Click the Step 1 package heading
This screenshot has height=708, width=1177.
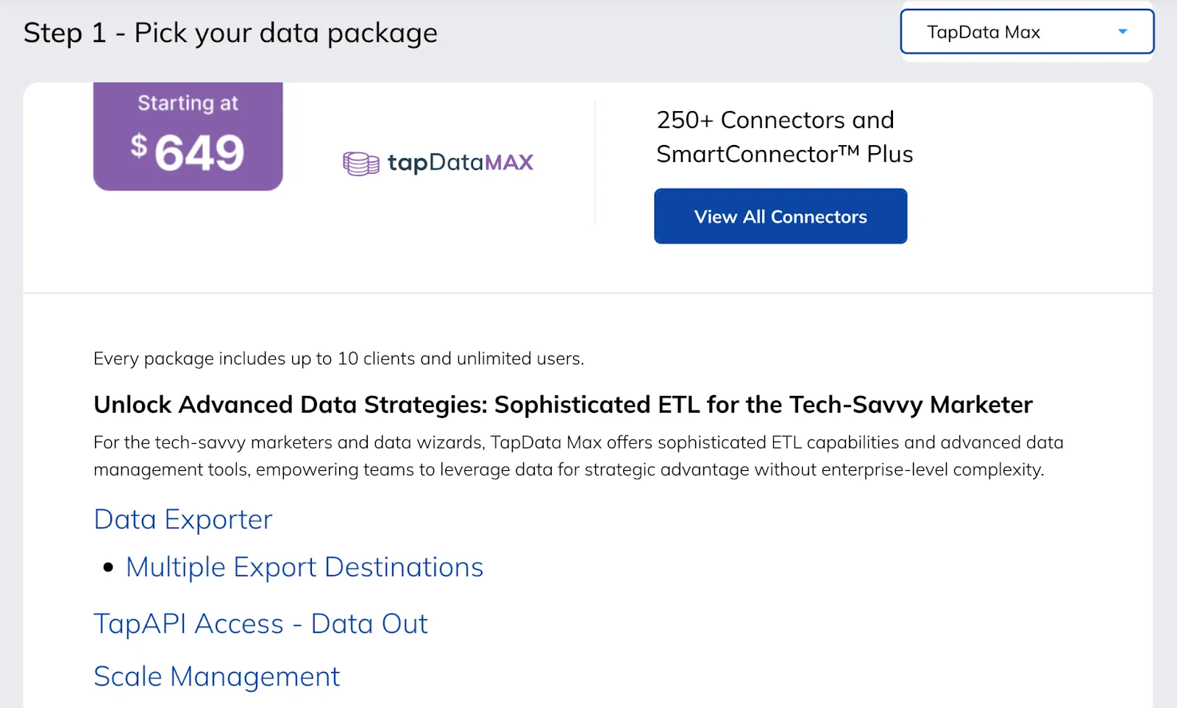(230, 33)
